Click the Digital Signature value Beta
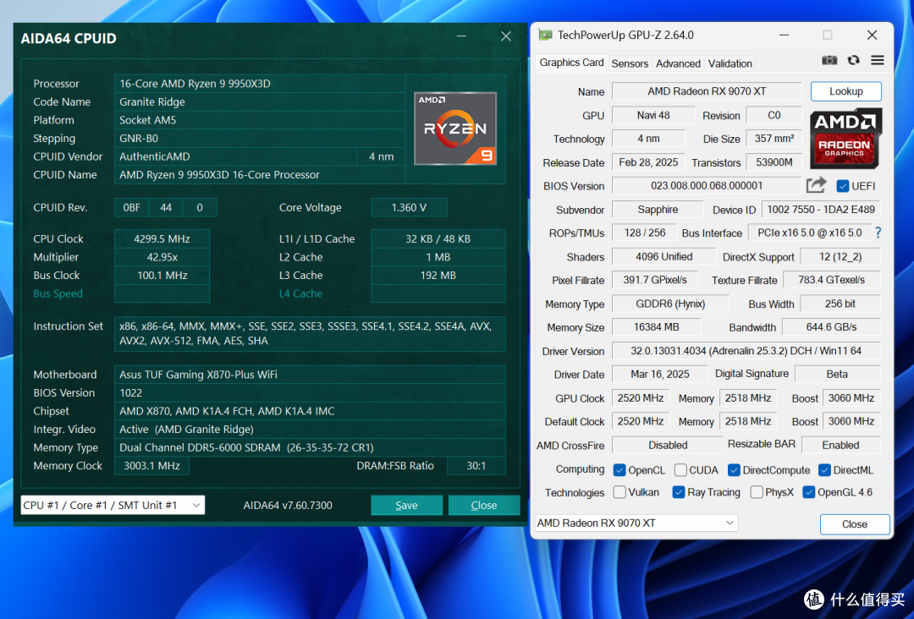Viewport: 914px width, 619px height. 837,374
